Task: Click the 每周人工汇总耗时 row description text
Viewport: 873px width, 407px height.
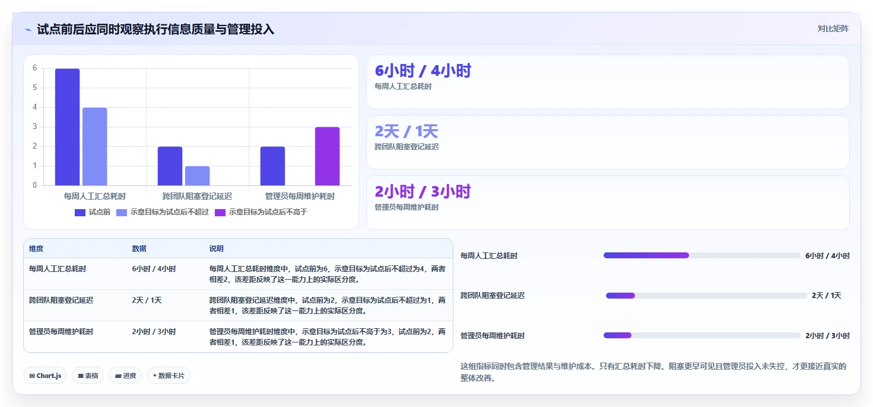Action: pos(328,274)
